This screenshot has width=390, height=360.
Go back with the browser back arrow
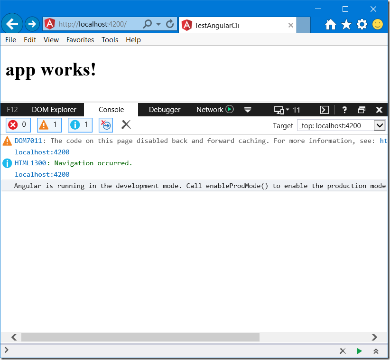[12, 24]
